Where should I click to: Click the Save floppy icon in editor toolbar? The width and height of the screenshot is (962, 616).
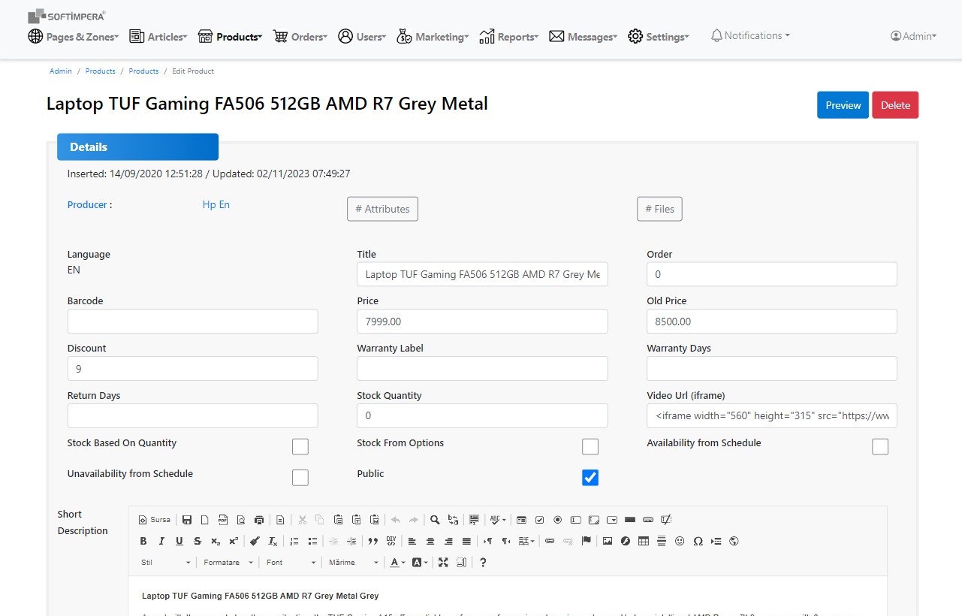coord(187,520)
